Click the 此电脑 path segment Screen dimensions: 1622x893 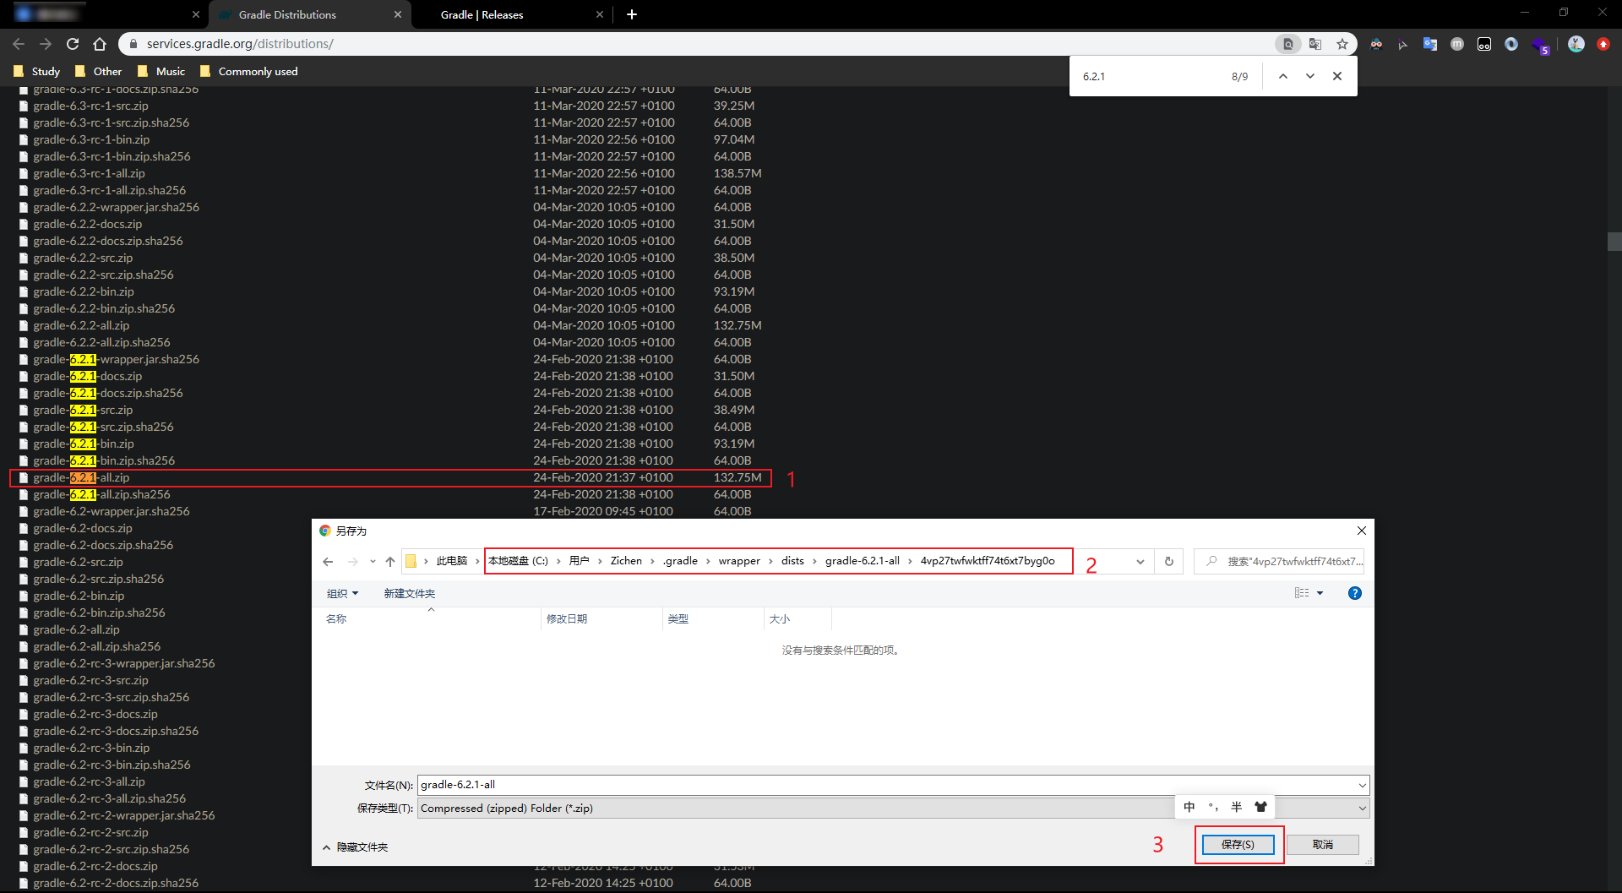[451, 561]
